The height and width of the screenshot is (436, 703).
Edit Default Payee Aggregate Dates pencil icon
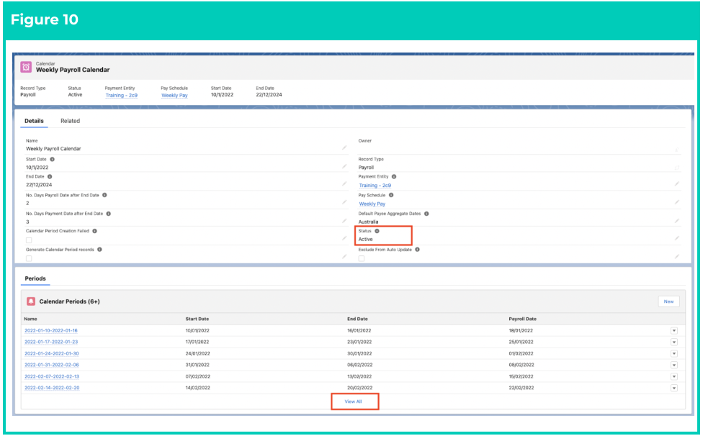click(676, 221)
